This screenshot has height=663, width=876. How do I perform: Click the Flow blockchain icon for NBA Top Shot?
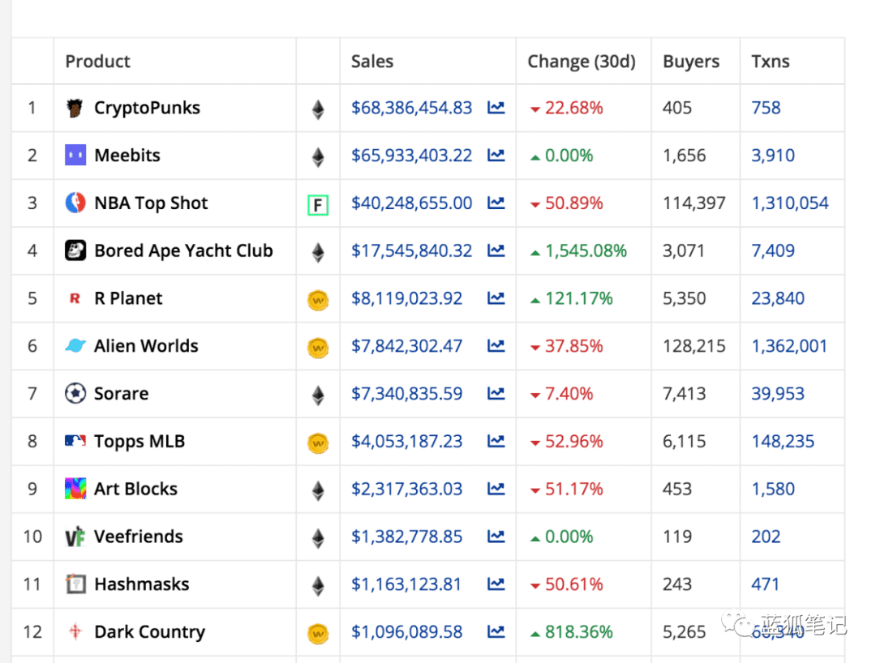point(318,205)
